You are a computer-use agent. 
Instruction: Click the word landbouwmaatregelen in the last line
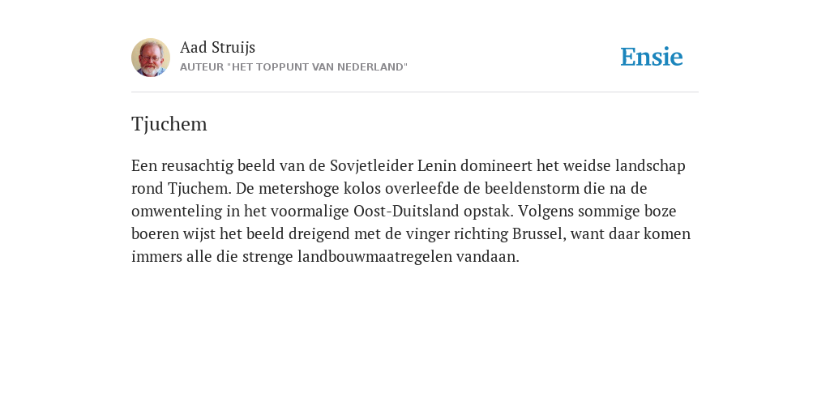(x=374, y=257)
